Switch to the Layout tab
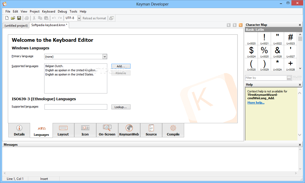Screen dimensions: 305x183 point(63,130)
